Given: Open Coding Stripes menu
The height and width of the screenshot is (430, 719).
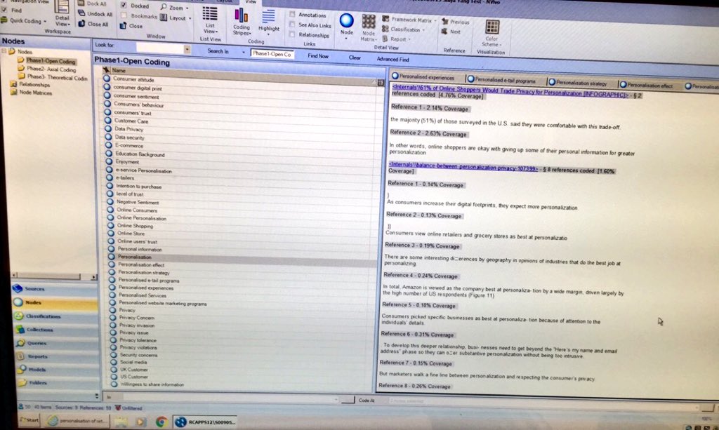Looking at the screenshot, I should coord(242,22).
